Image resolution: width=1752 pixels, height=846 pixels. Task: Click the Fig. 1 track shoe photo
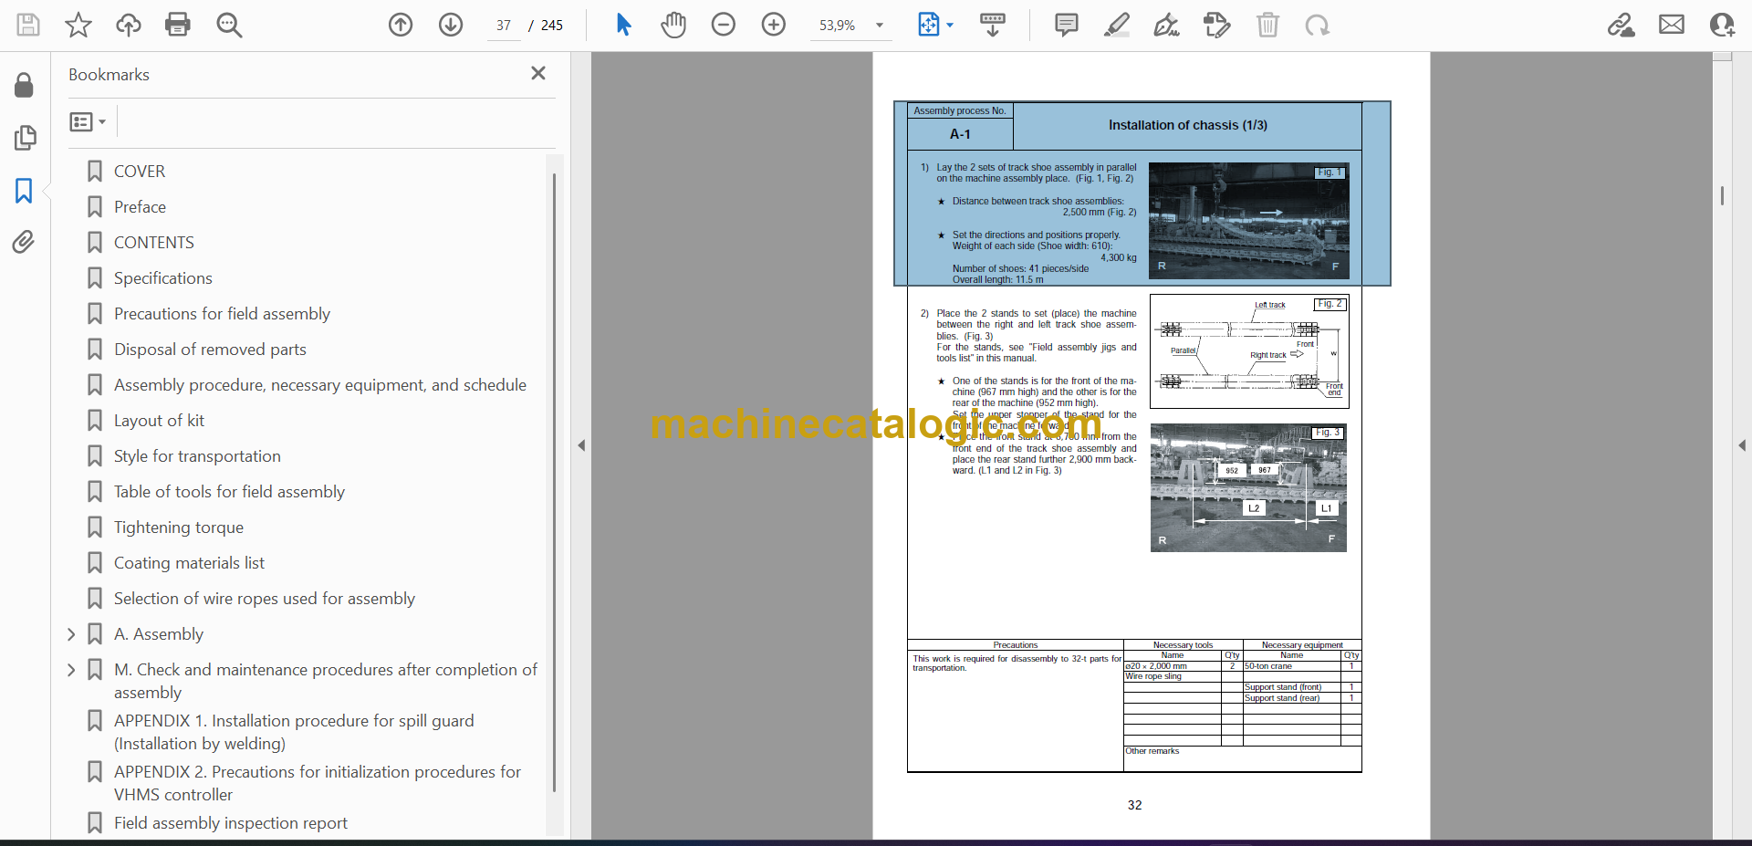pos(1248,221)
